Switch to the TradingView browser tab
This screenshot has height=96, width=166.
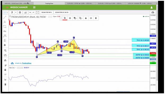(49, 3)
